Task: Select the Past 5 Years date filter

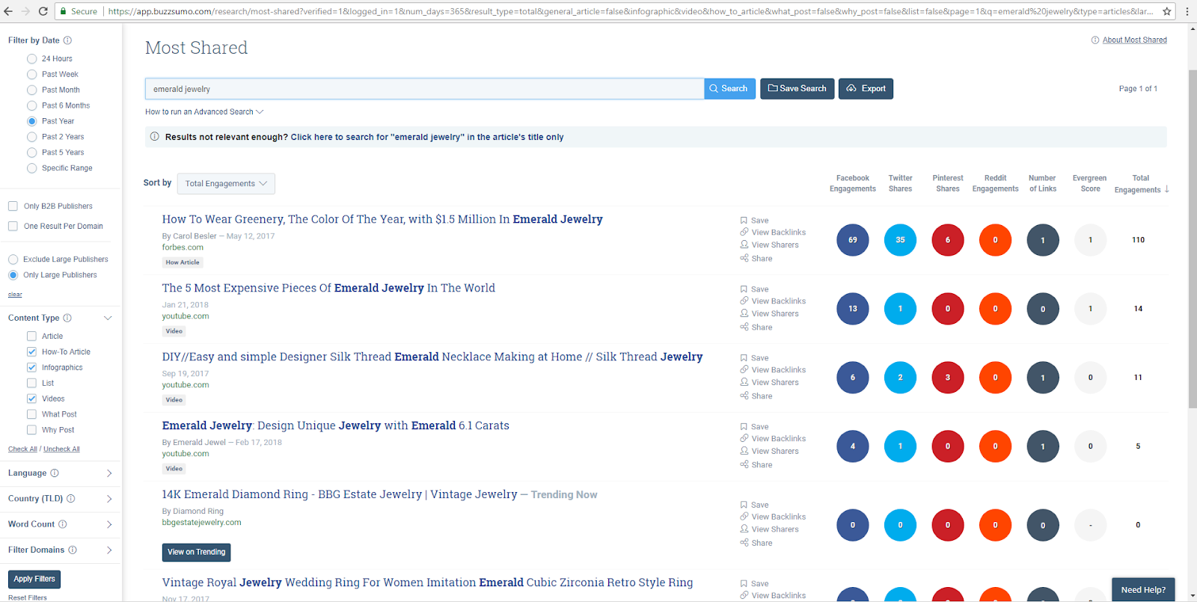Action: (31, 153)
